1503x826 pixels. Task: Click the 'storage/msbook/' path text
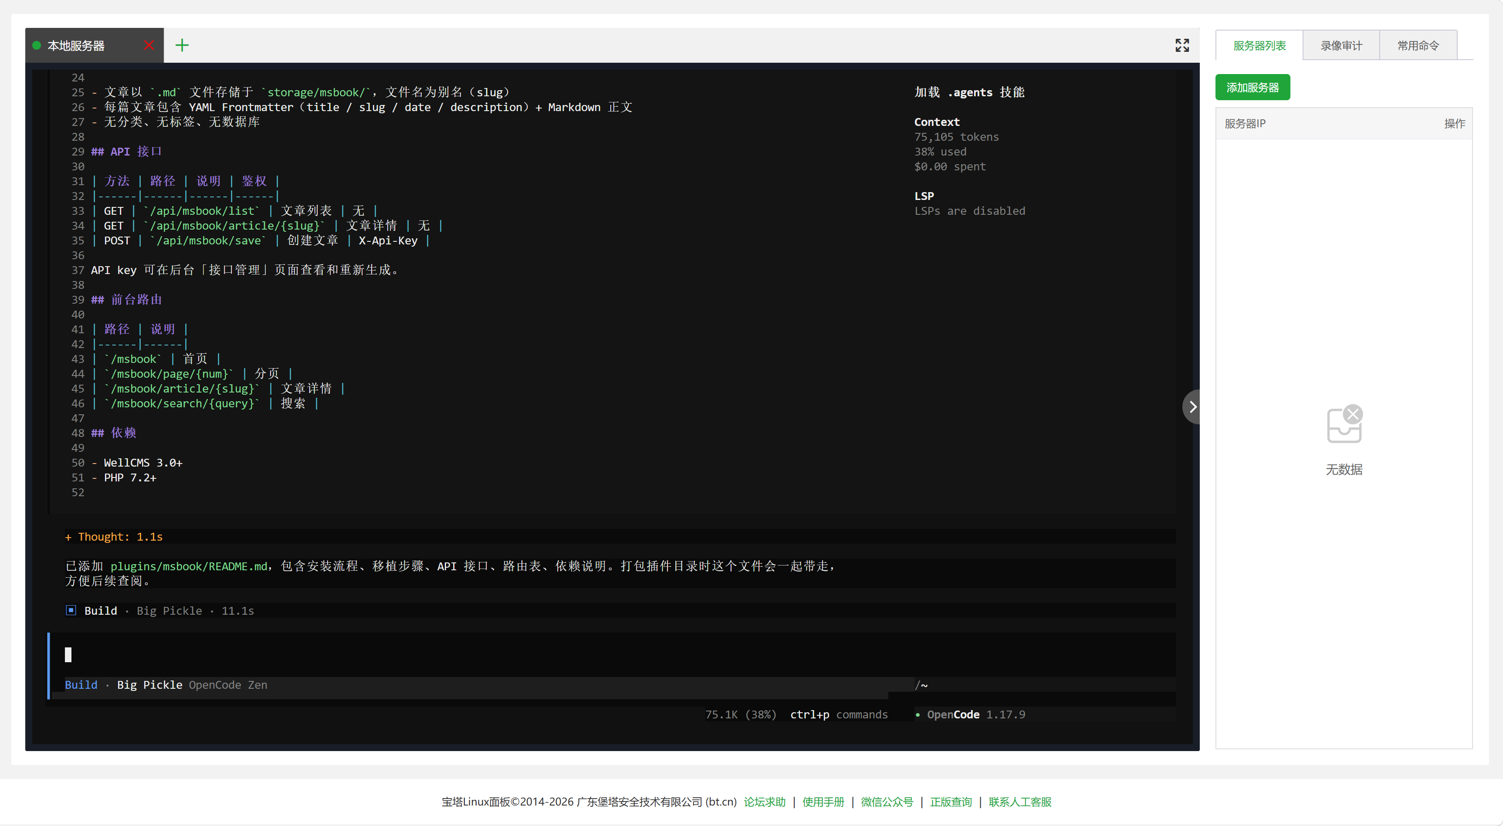tap(316, 92)
